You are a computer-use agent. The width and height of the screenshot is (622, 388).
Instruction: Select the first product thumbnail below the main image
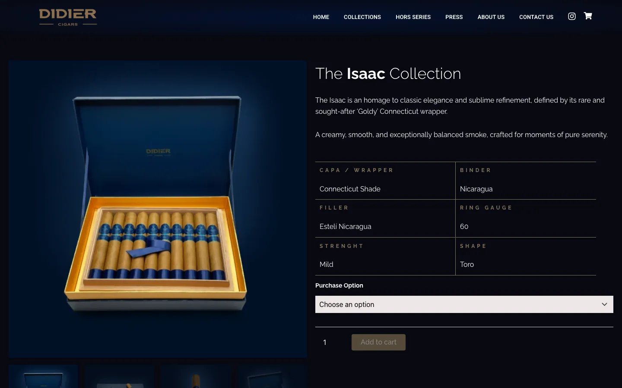[43, 376]
